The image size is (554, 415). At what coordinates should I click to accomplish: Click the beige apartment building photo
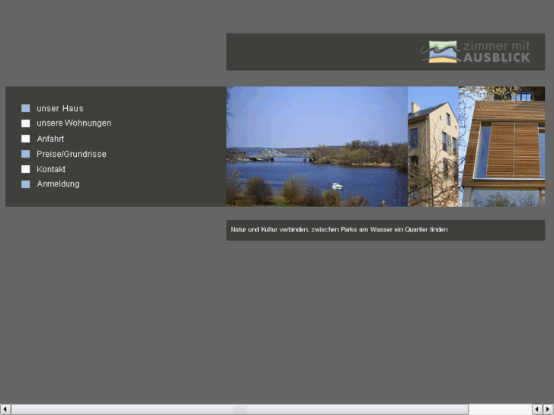pos(433,146)
